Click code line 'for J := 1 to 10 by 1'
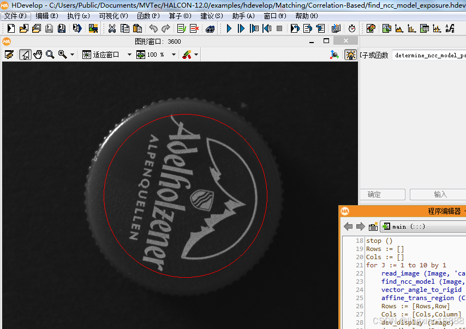This screenshot has height=329, width=466. (406, 265)
